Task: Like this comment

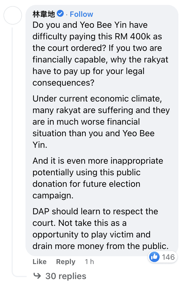Action: (40, 262)
